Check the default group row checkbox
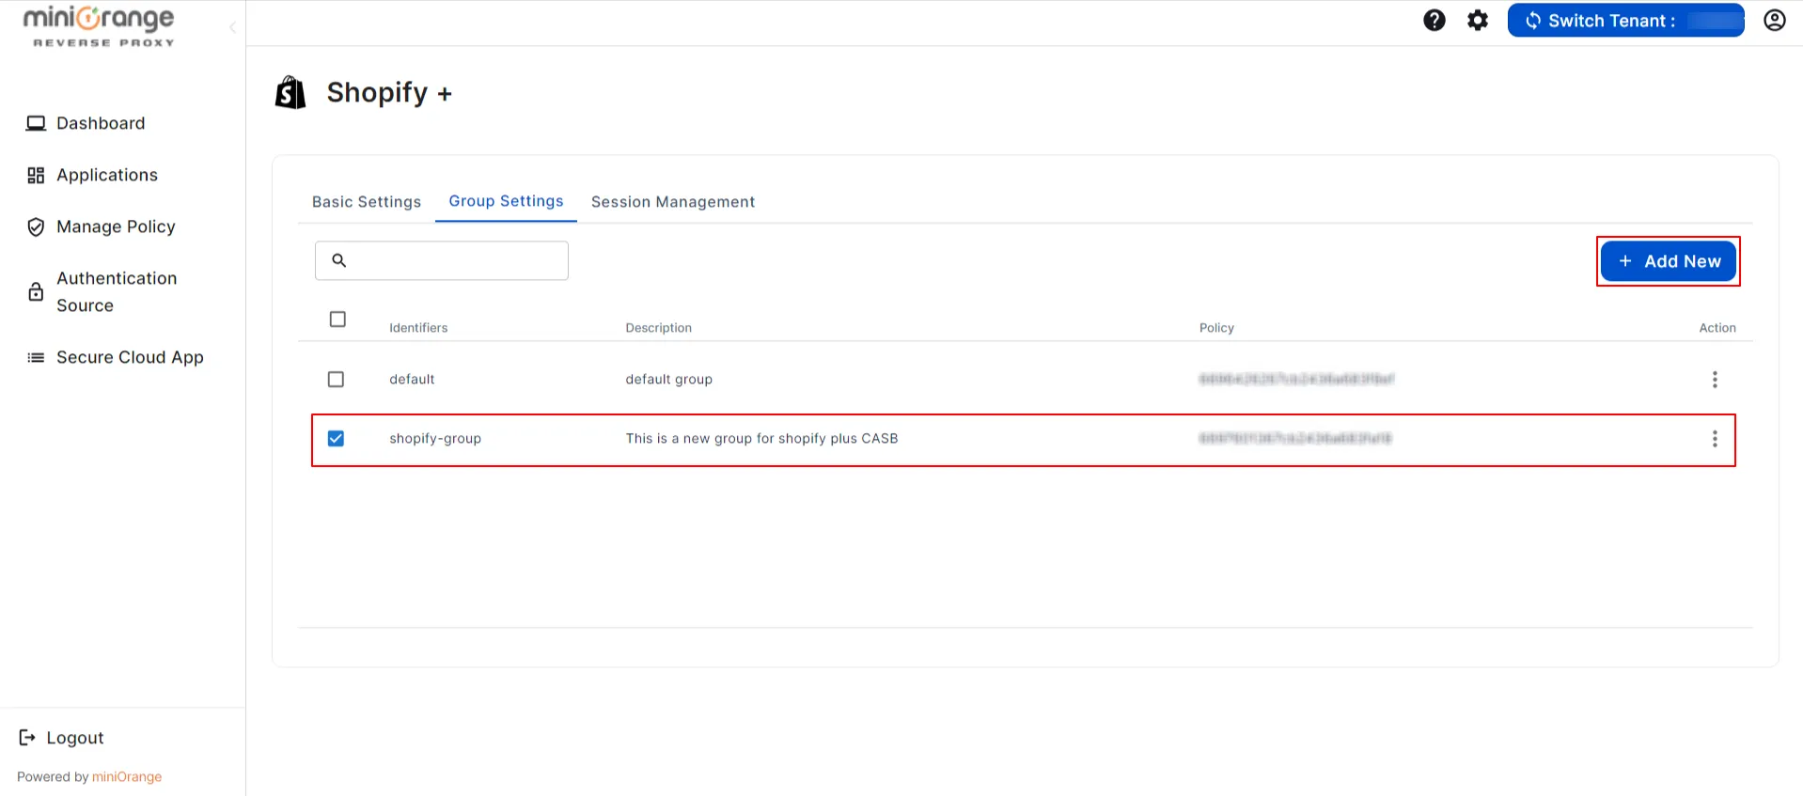 click(336, 379)
